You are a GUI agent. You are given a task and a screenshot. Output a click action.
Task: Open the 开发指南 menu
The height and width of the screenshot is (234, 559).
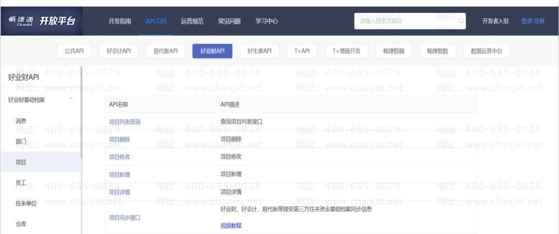pos(120,21)
